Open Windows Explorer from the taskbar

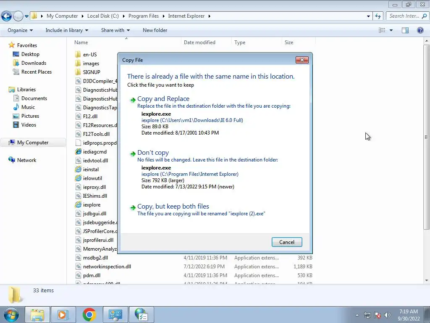[37, 315]
